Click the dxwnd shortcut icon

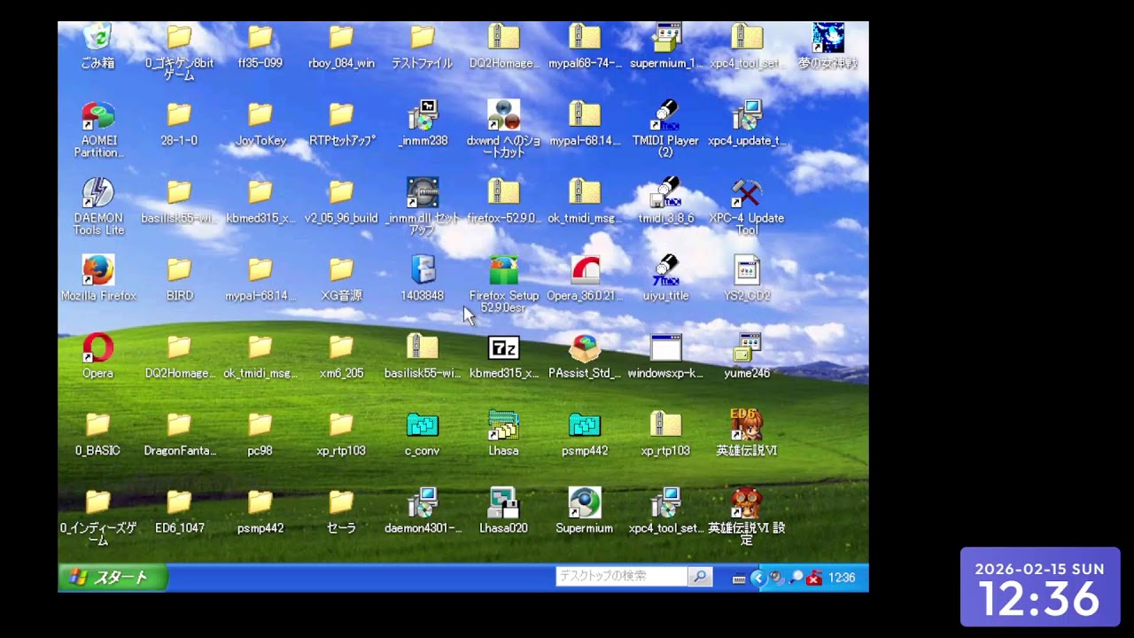(x=503, y=115)
